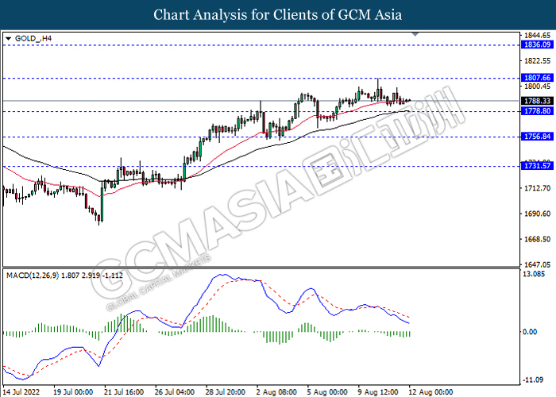Select the 1836.09 price level label

[537, 44]
